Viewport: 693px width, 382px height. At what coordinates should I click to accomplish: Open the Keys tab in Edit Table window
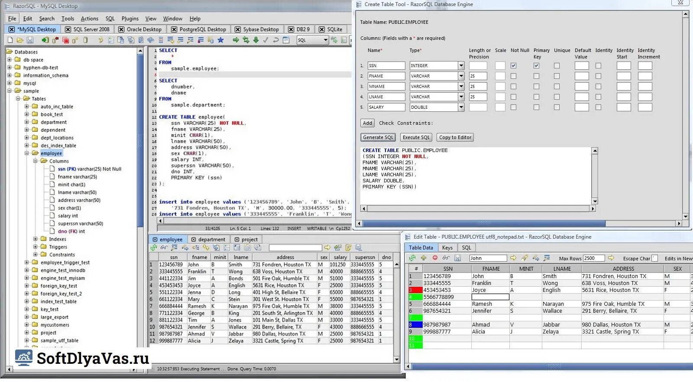pyautogui.click(x=447, y=248)
